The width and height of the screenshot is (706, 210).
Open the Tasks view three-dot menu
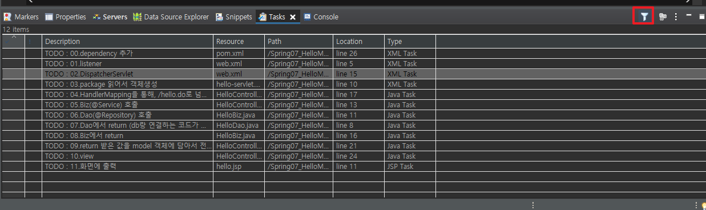coord(676,17)
